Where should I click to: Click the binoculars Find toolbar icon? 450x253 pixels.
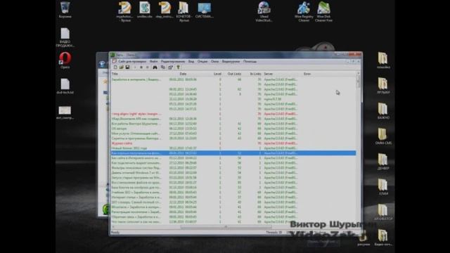[155, 67]
